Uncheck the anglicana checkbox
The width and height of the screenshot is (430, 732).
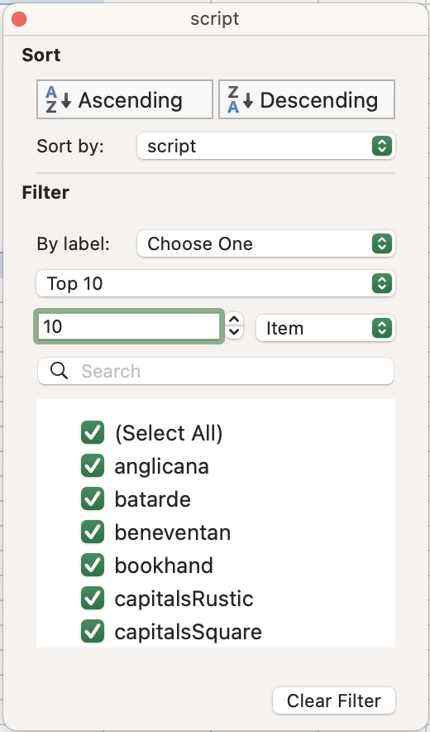click(x=93, y=466)
